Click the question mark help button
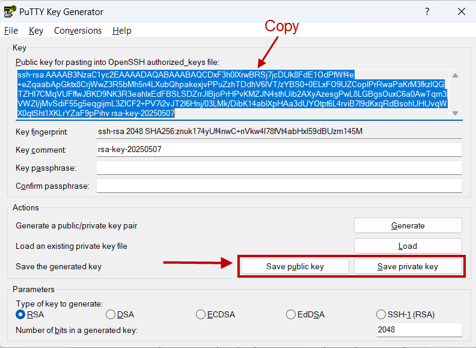This screenshot has width=476, height=348. [427, 11]
